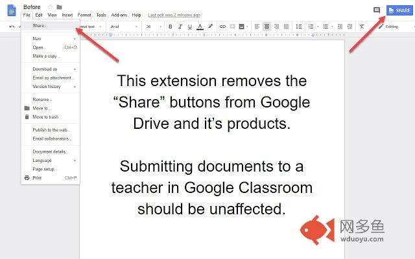The height and width of the screenshot is (259, 415).
Task: Click the blue SHARE button
Action: [399, 10]
